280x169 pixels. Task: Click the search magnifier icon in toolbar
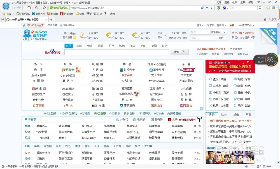260,8
